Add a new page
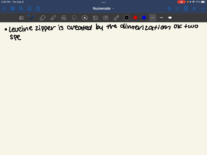 click(x=186, y=9)
